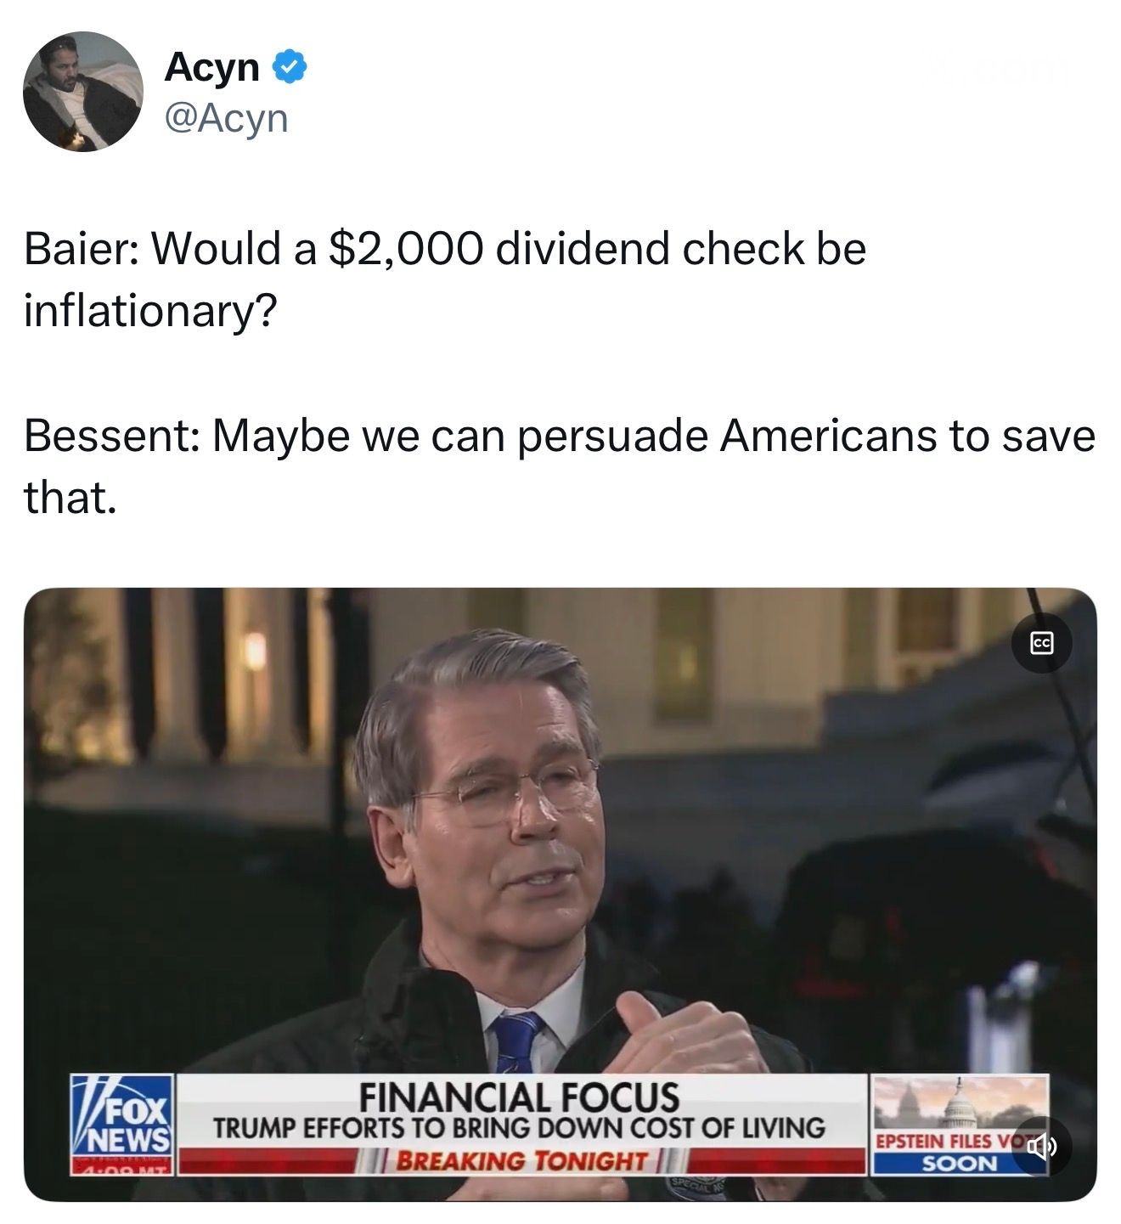Viewport: 1121px width, 1224px height.
Task: Toggle closed captions with CC button
Action: pyautogui.click(x=1042, y=644)
